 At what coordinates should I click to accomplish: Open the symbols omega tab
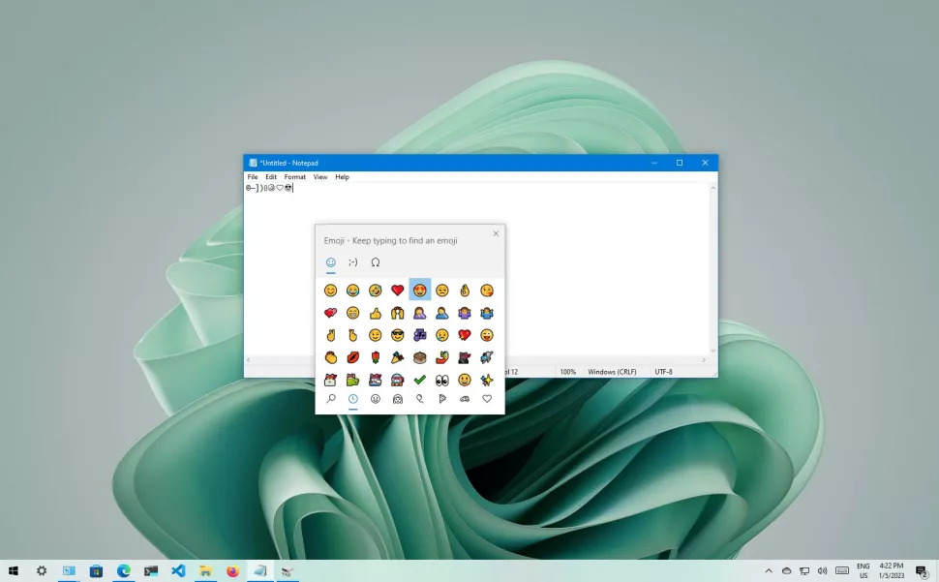click(375, 262)
